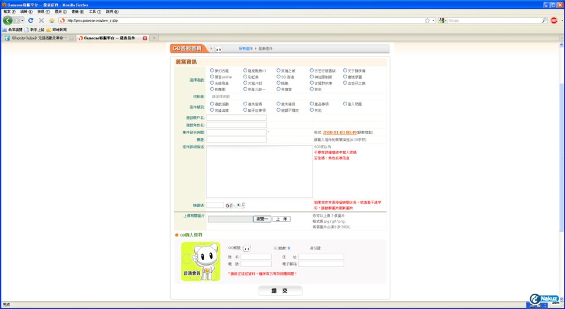
Task: Select the 彩虹島 game radio button
Action: pos(245,77)
